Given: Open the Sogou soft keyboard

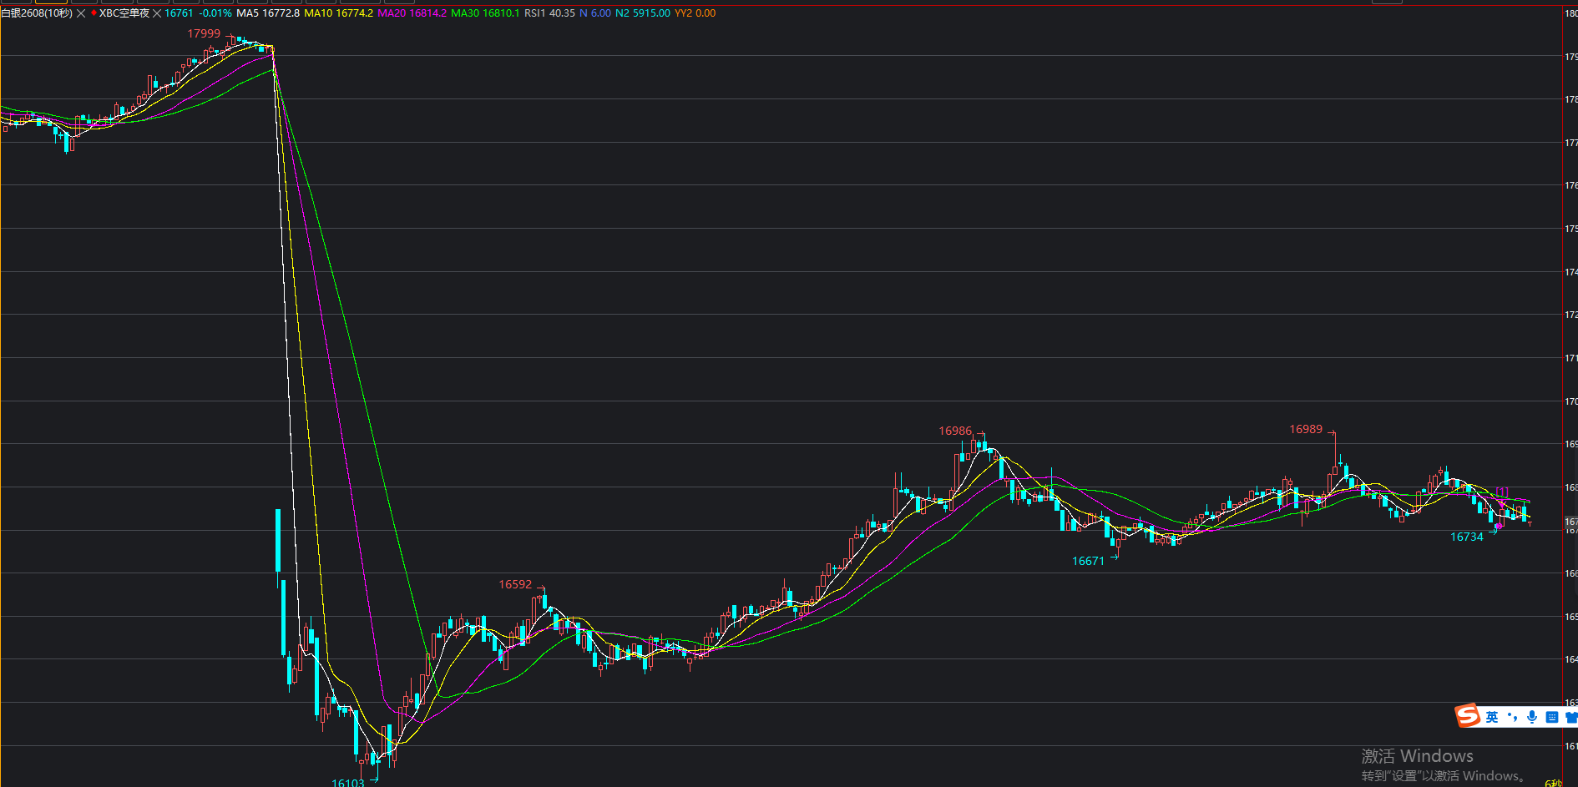Looking at the screenshot, I should click(1552, 717).
